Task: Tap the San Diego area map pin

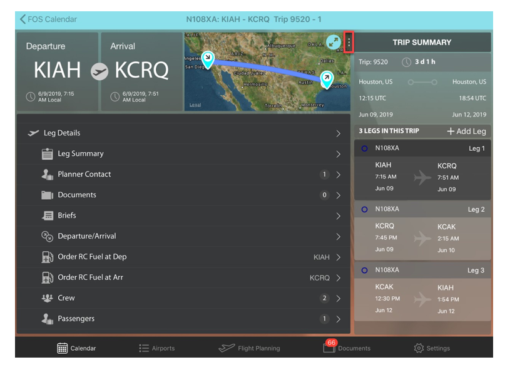Action: tap(208, 59)
